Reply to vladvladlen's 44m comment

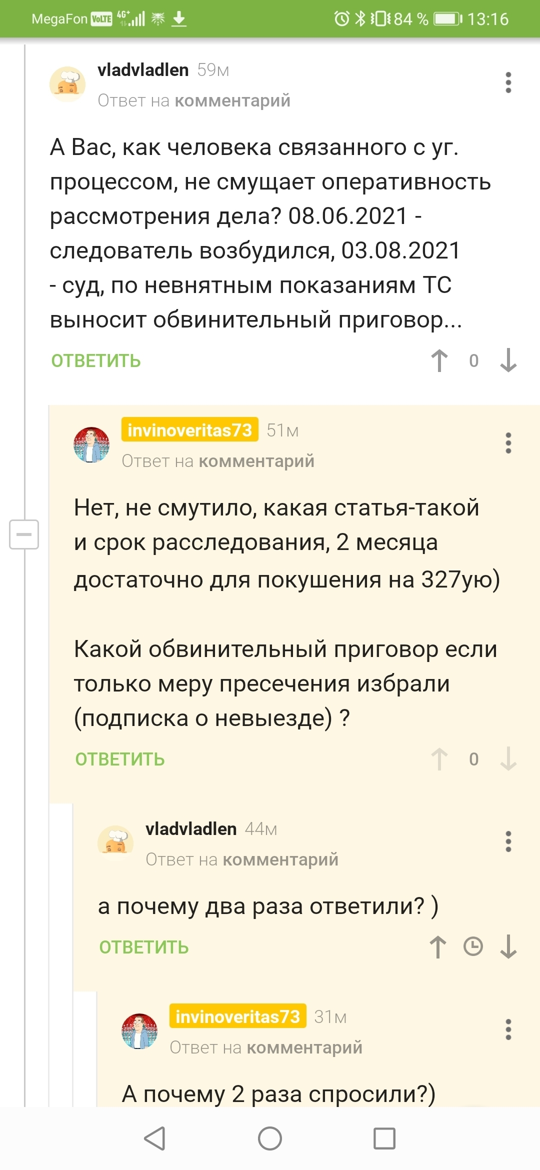point(144,947)
